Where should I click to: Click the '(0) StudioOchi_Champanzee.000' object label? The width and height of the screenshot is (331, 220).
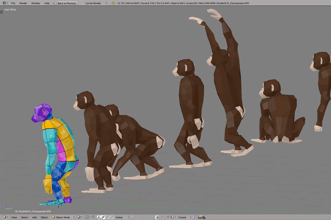tap(33, 211)
